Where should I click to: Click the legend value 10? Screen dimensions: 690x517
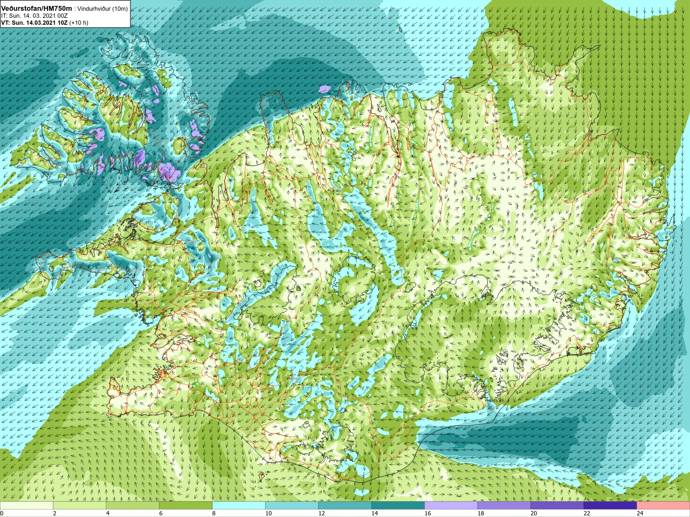[x=268, y=513]
